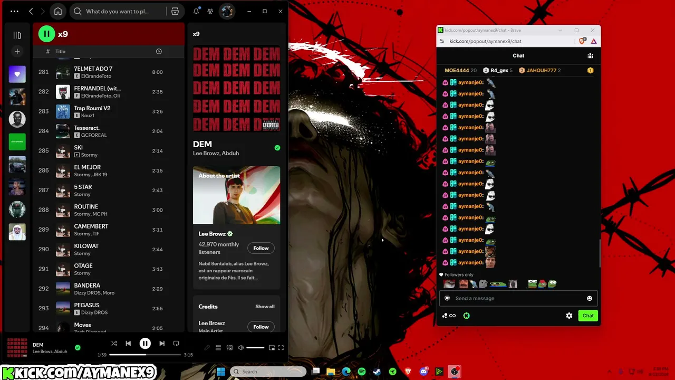Pause the x9 playlist with green button
675x380 pixels.
click(46, 34)
